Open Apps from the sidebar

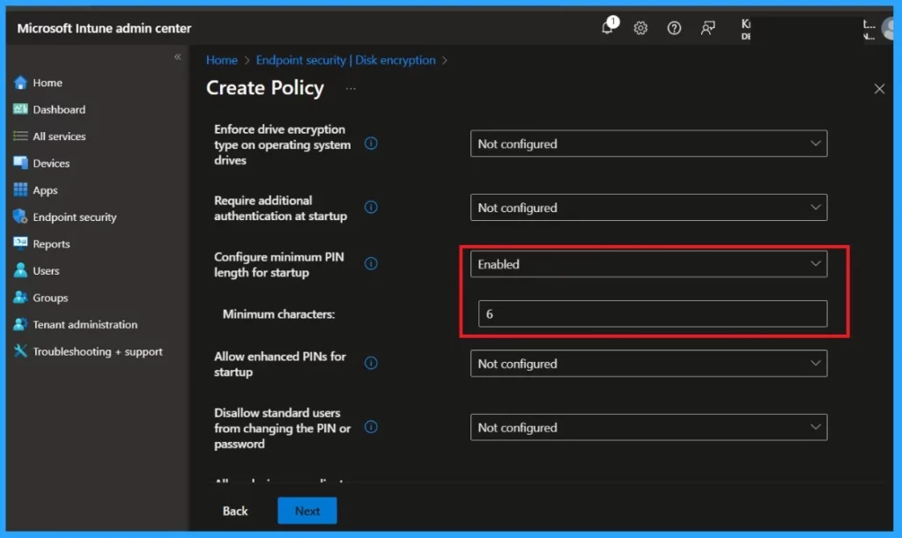click(x=45, y=190)
